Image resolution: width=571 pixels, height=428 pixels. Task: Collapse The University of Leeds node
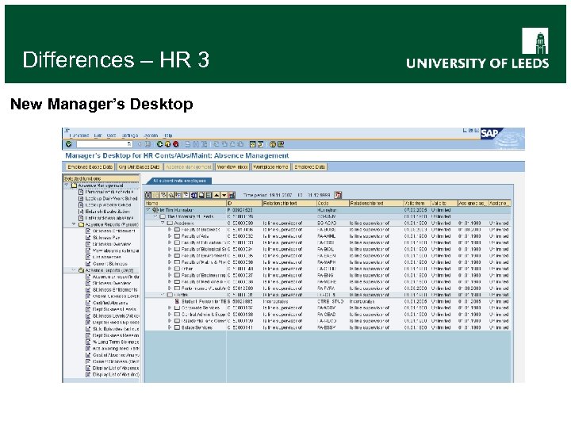(155, 216)
